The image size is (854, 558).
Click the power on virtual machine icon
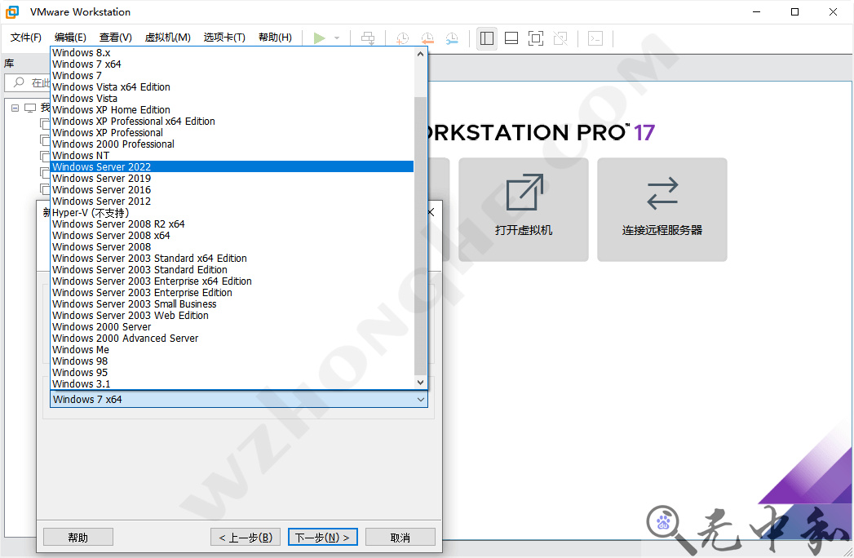(x=321, y=38)
